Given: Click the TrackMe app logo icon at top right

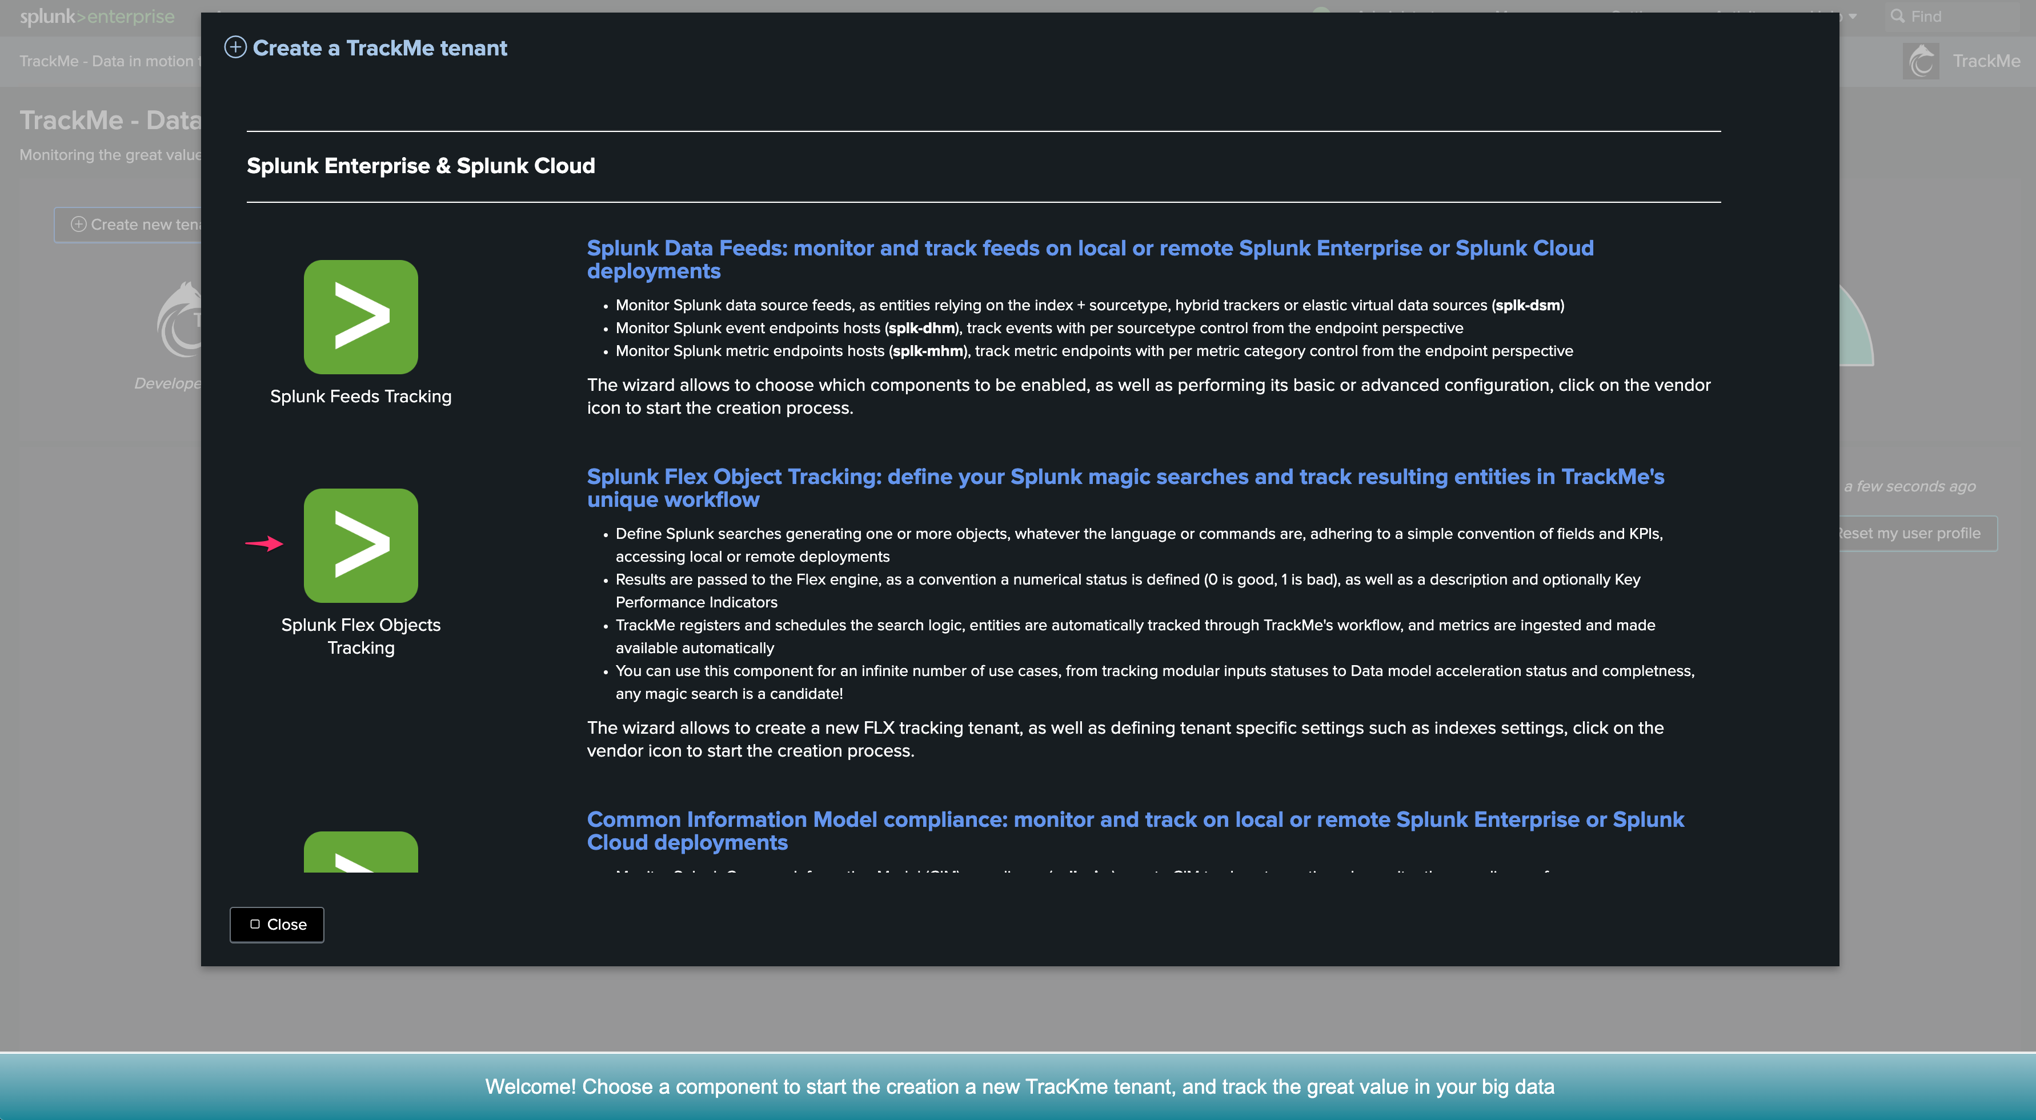Looking at the screenshot, I should pos(1921,61).
